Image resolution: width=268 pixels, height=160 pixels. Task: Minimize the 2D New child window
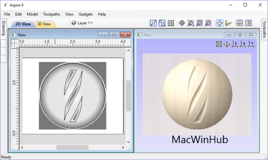(x=103, y=35)
